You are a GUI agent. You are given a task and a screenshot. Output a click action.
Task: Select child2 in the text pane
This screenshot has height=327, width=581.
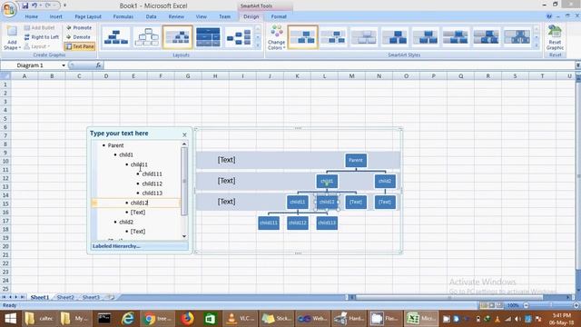click(x=126, y=222)
